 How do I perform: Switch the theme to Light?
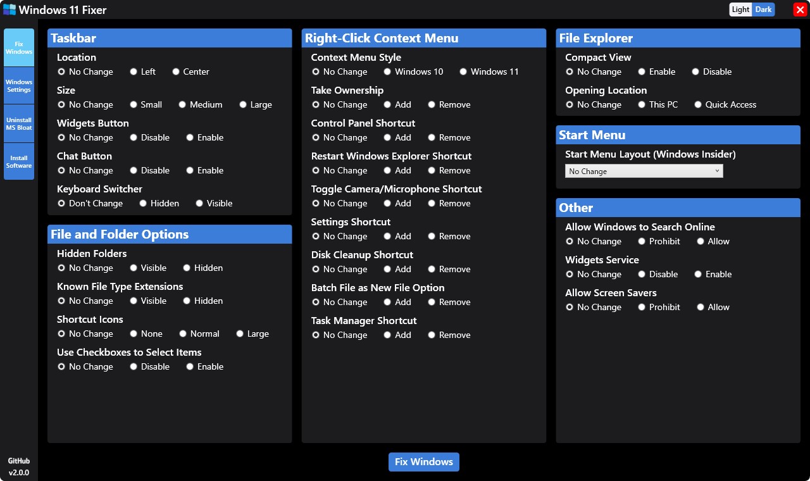pos(740,9)
